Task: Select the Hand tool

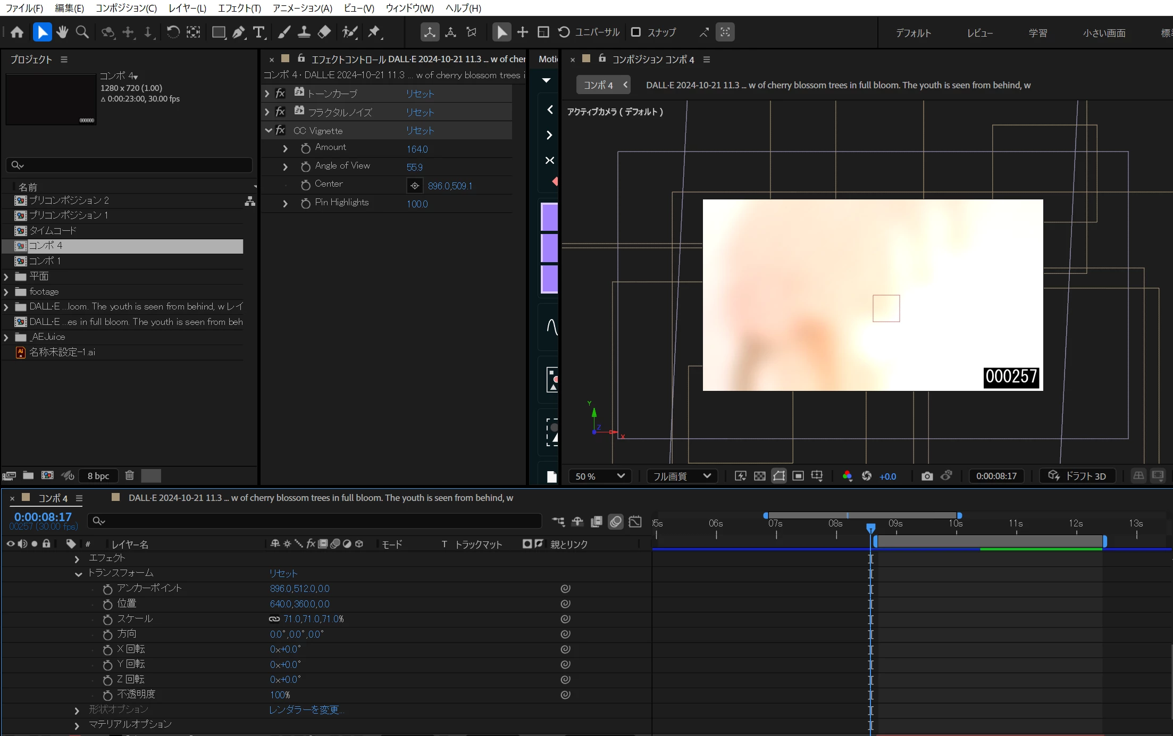Action: tap(62, 32)
